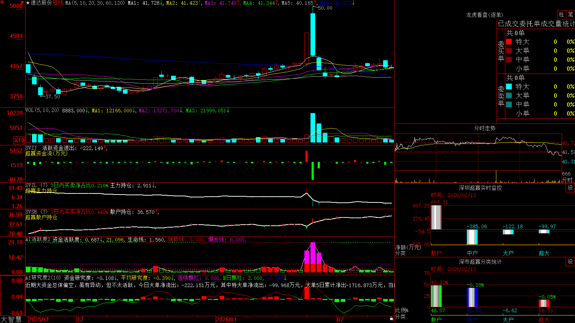Click the X10 volume scale box
575x323 pixels.
(x=19, y=140)
